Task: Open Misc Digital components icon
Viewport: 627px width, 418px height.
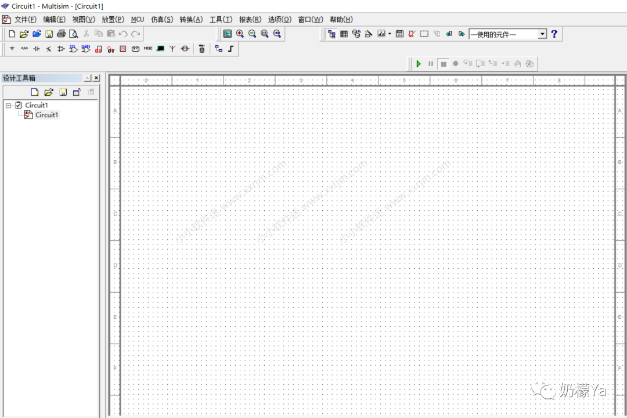Action: (x=98, y=49)
